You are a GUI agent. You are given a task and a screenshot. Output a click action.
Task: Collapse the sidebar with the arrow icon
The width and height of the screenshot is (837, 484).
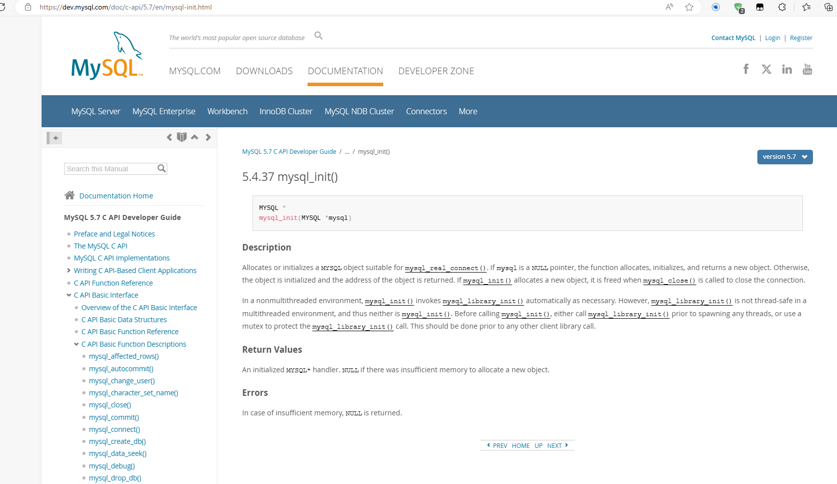click(x=55, y=138)
